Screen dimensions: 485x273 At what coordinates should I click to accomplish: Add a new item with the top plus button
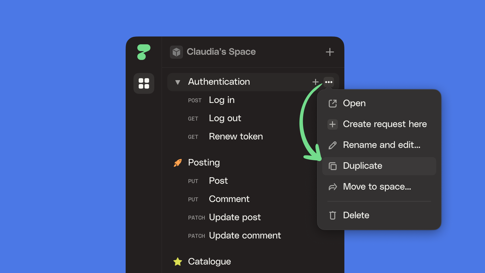tap(329, 52)
